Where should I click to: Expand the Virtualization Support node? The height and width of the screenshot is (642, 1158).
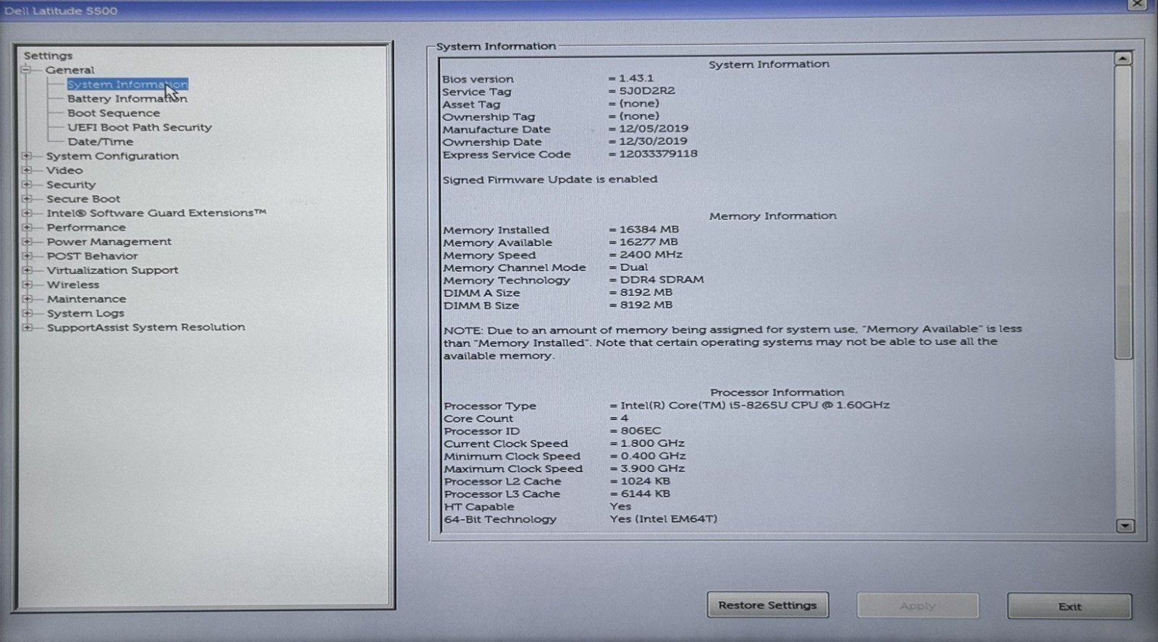pyautogui.click(x=27, y=270)
